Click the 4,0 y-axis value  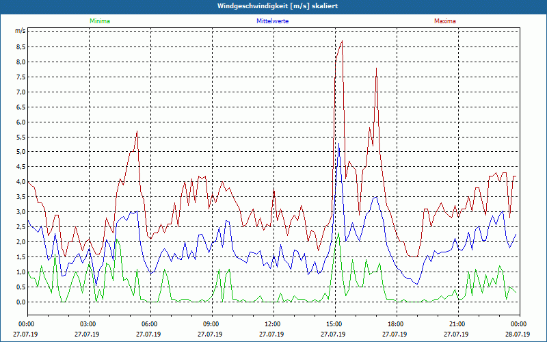pyautogui.click(x=21, y=182)
